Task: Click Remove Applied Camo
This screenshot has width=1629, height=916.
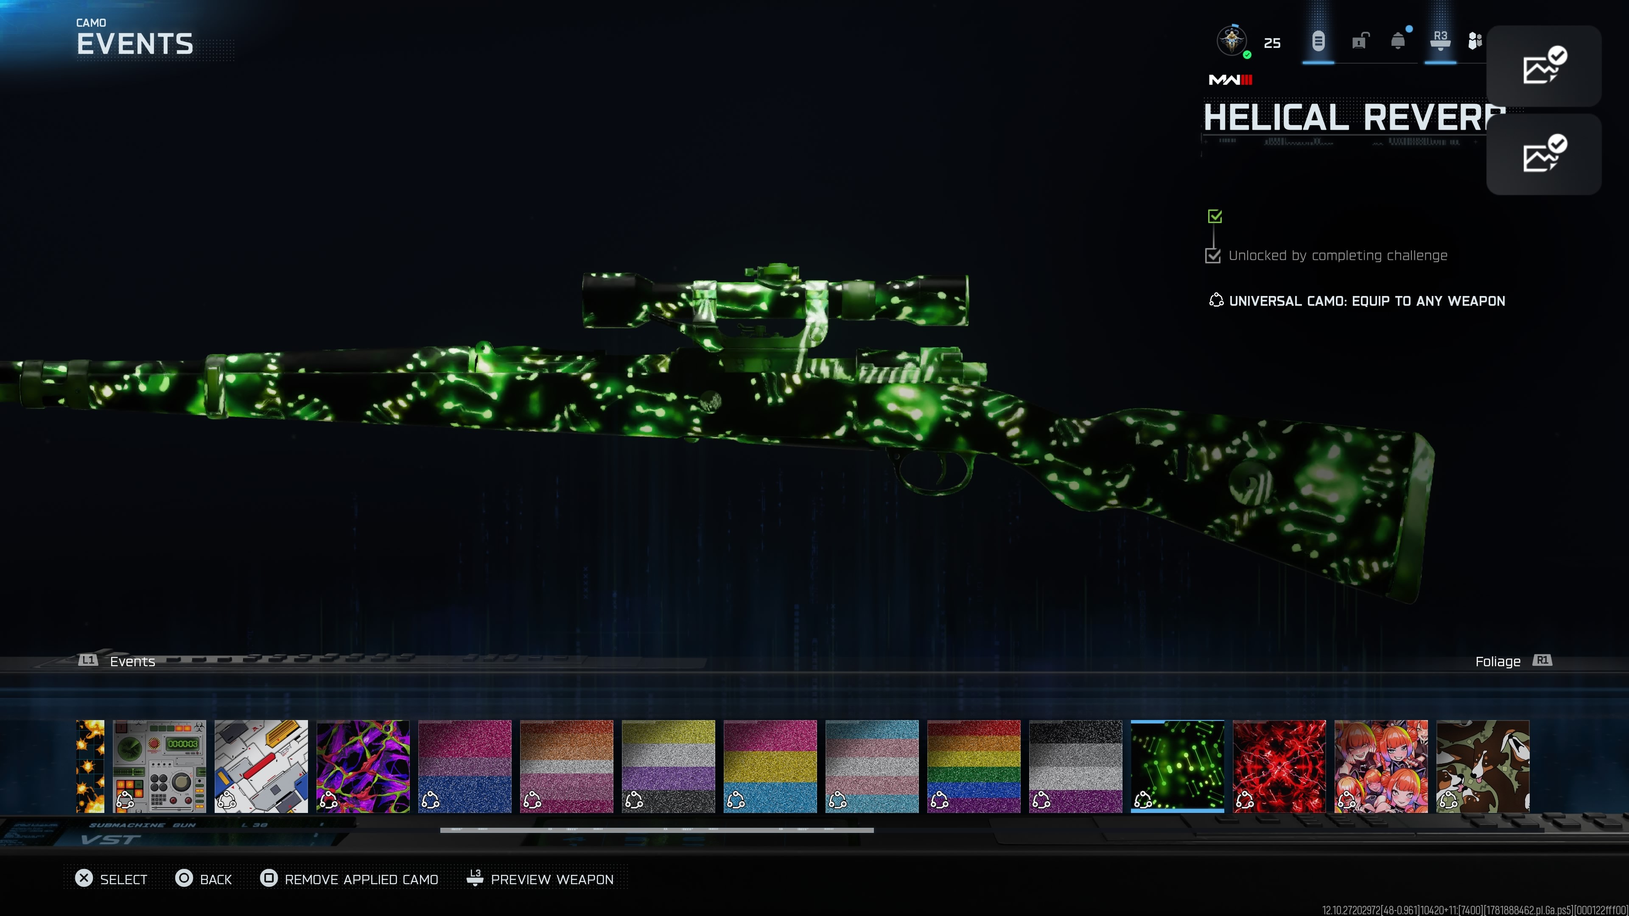Action: point(349,879)
